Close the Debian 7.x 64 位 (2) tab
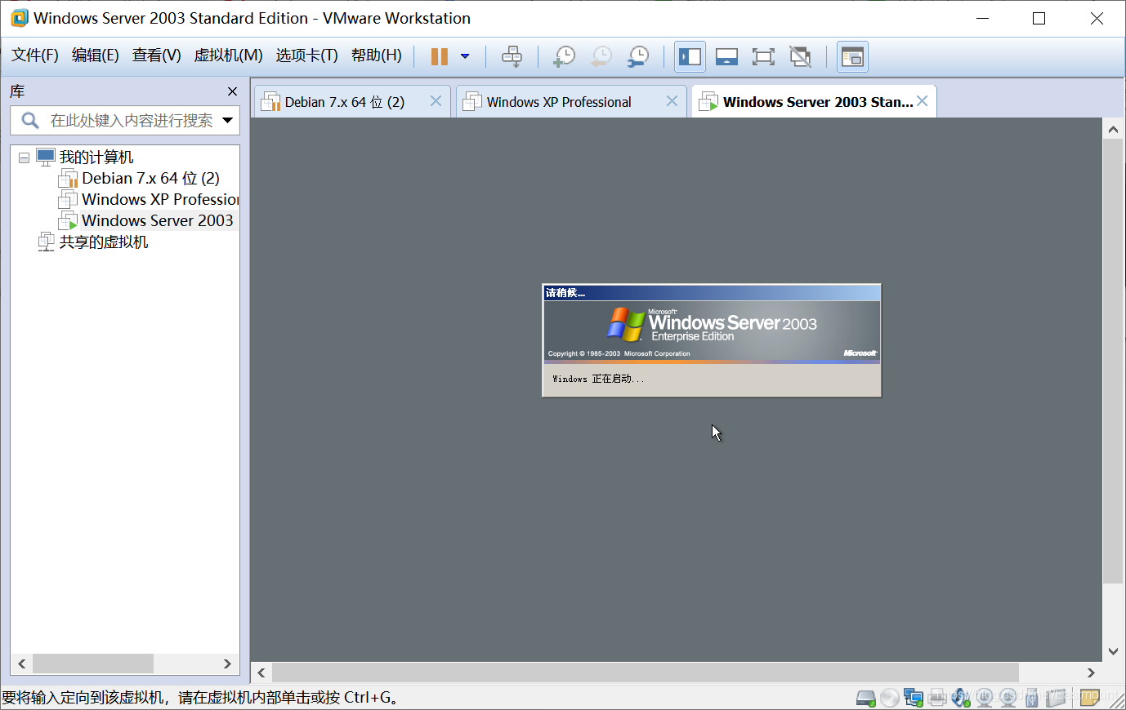 436,101
